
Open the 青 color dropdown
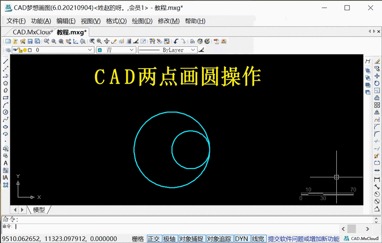click(x=132, y=50)
